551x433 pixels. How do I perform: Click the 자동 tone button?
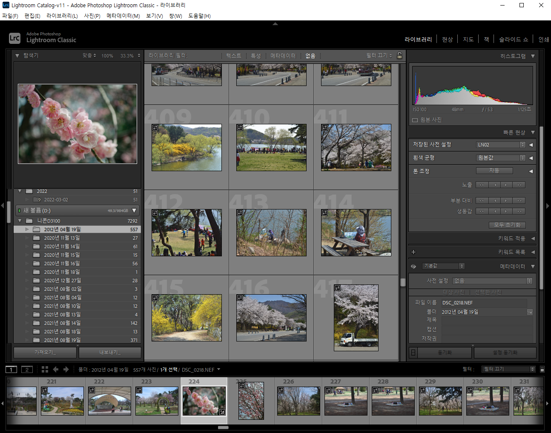(x=494, y=171)
